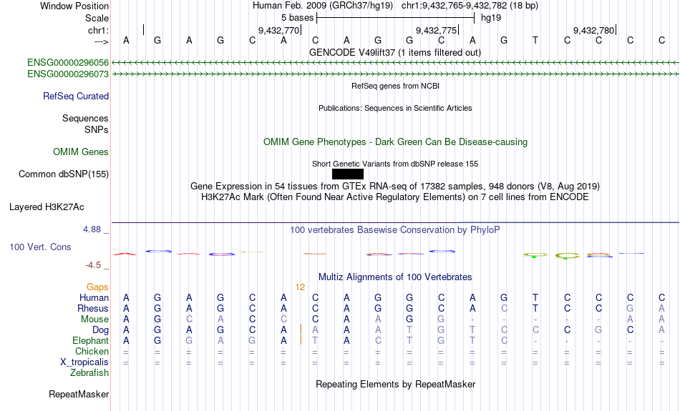Select the Mouse species row label
Viewport: 680px width, 411px height.
(94, 320)
